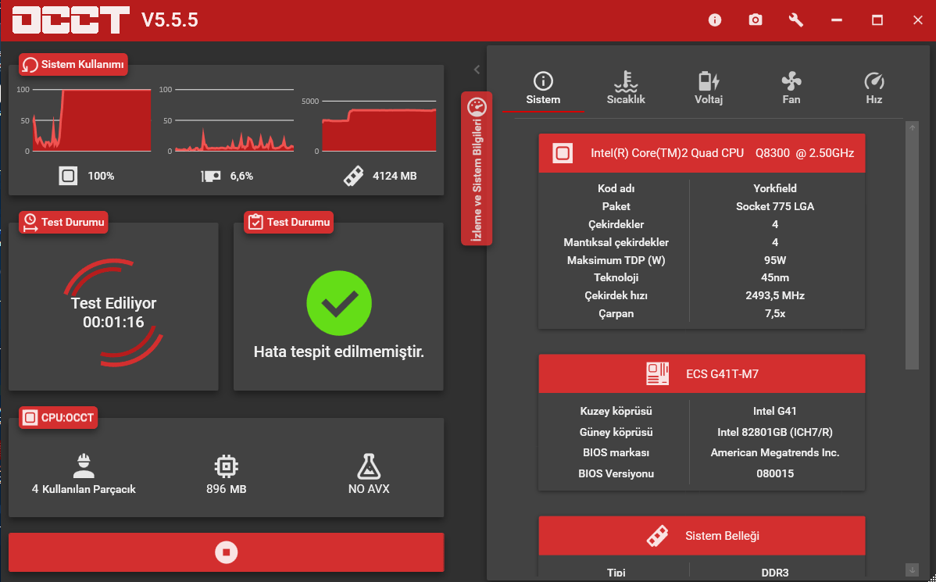Screen dimensions: 936x582
Task: Minimize the OCCT window
Action: [x=836, y=20]
